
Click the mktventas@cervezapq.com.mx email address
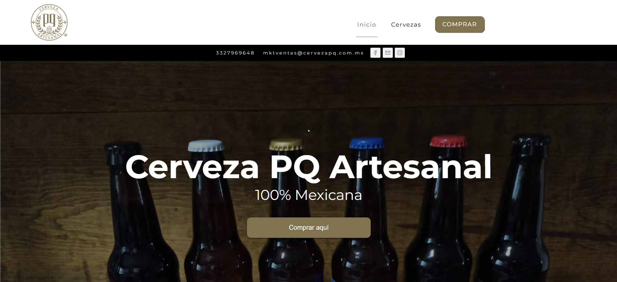pos(313,53)
